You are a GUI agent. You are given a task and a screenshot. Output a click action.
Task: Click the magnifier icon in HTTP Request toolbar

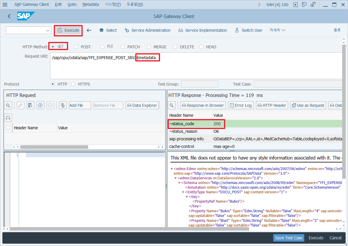pyautogui.click(x=8, y=105)
